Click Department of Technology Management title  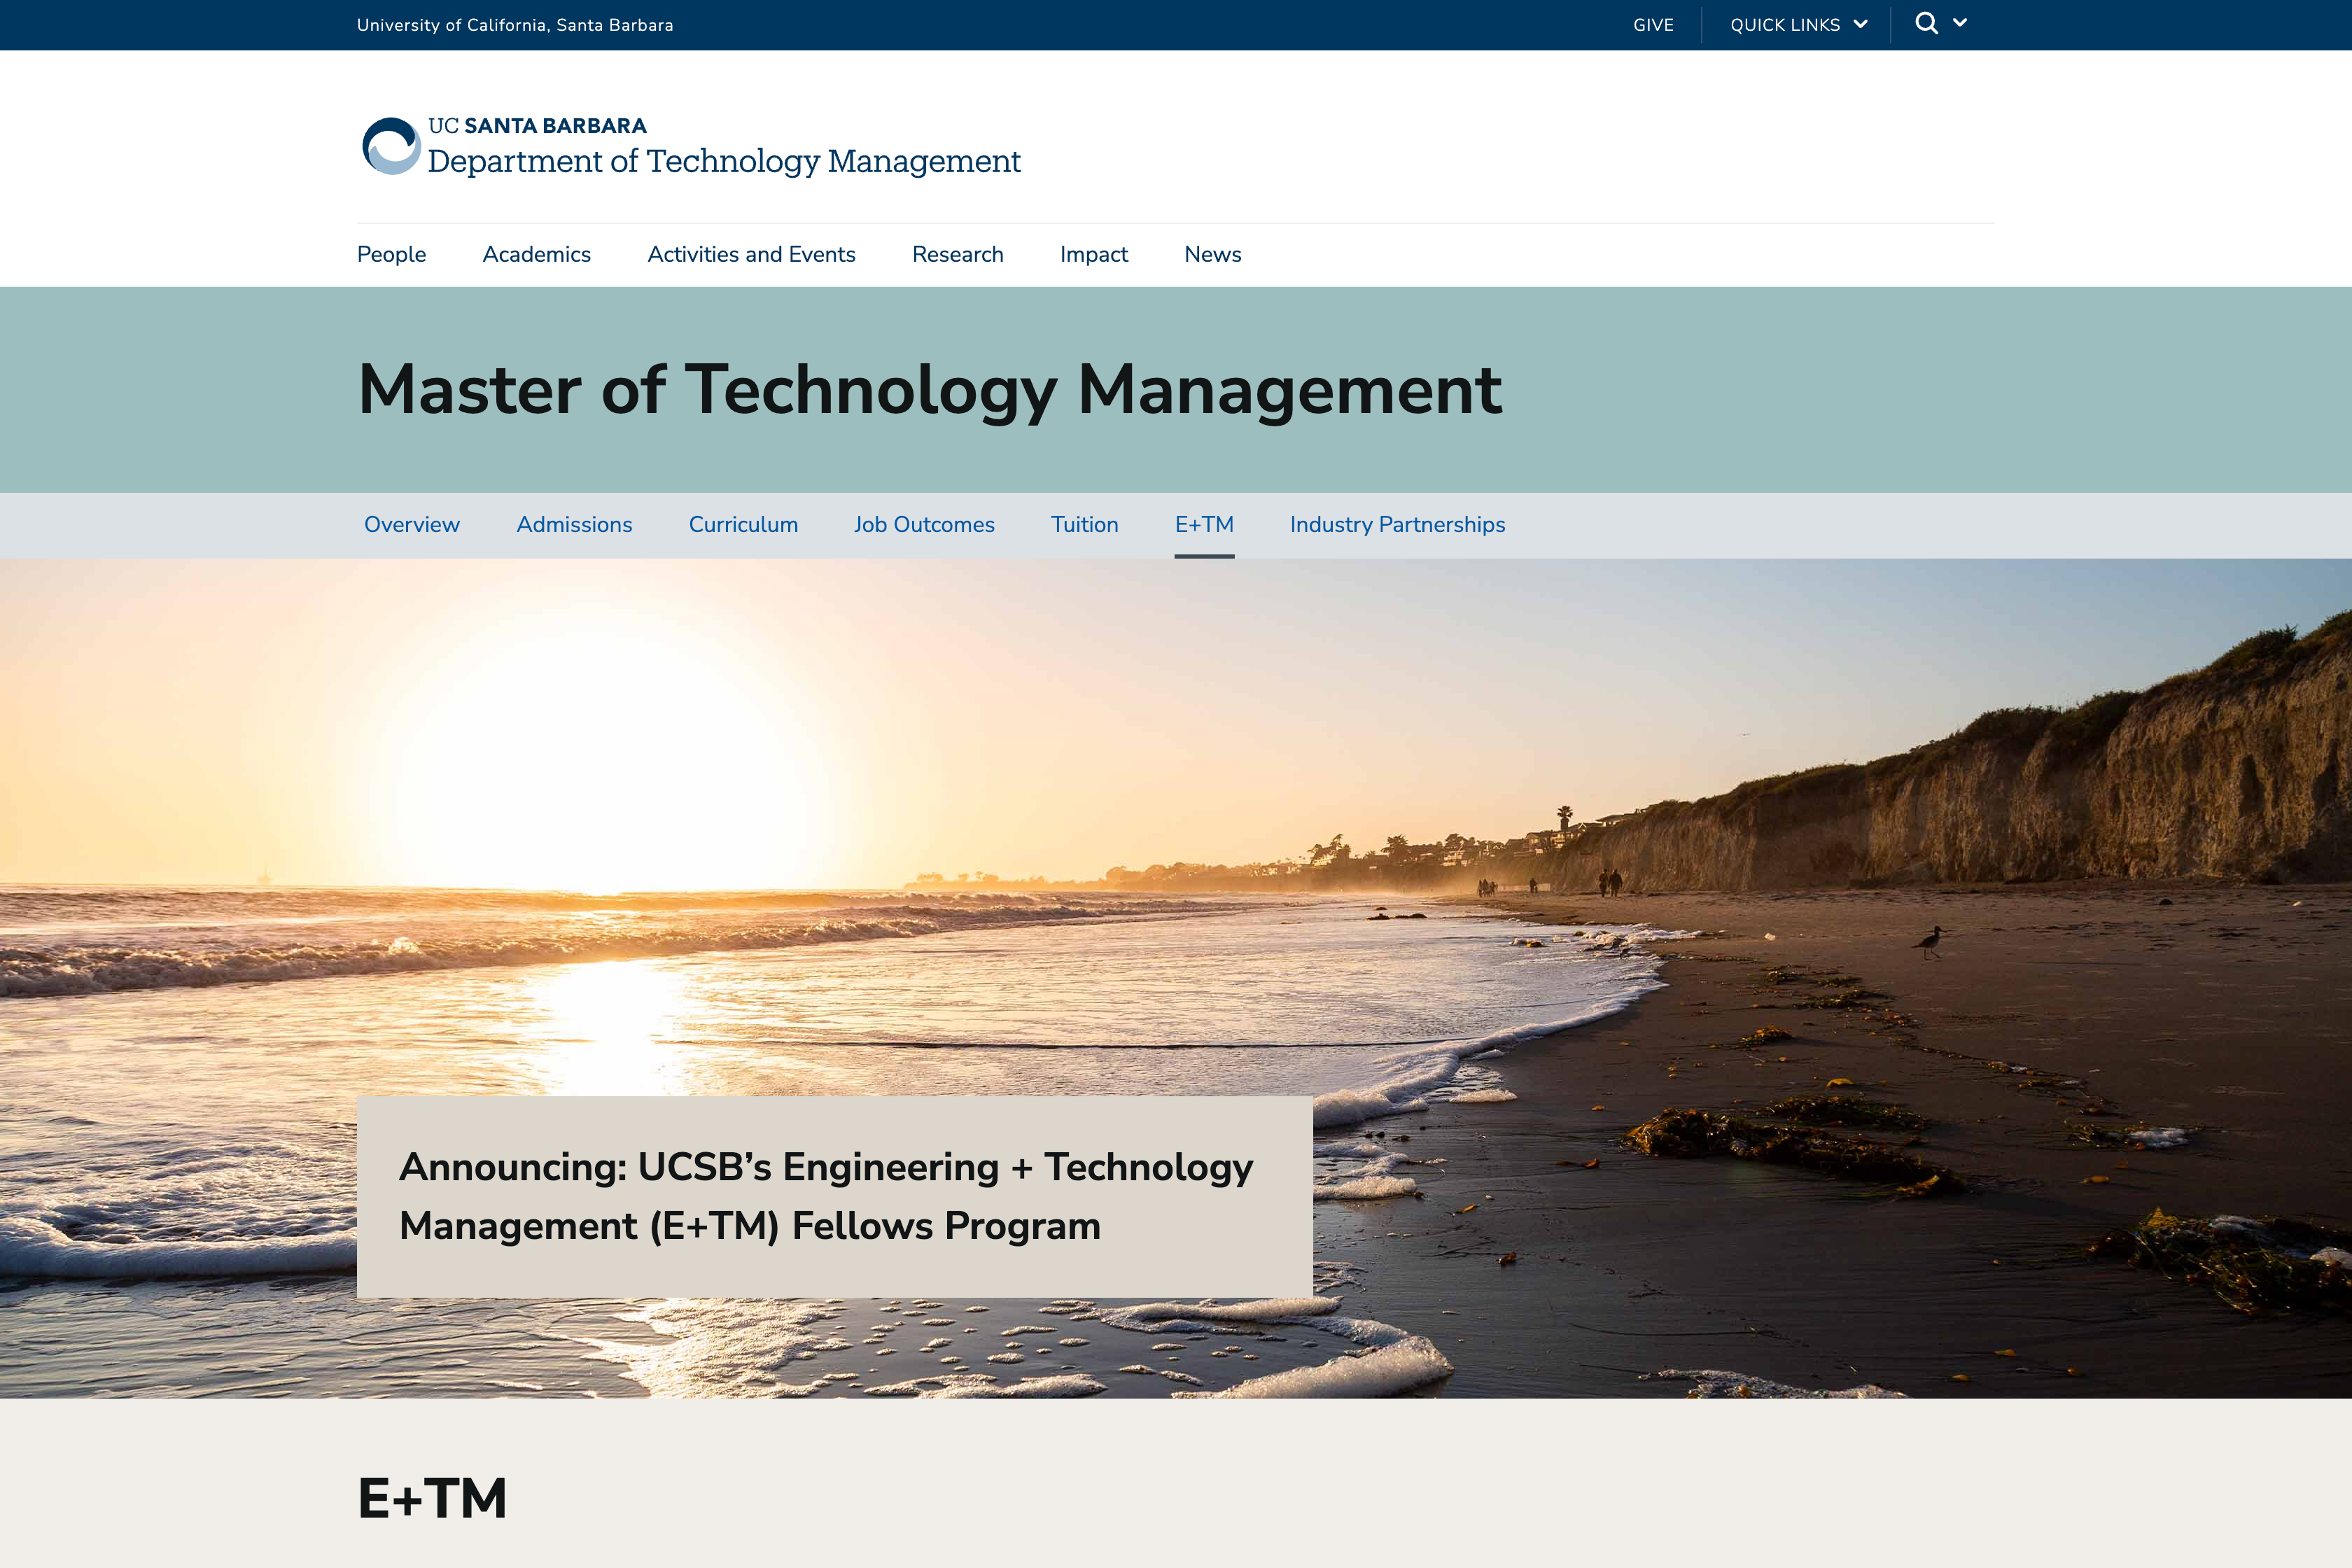point(724,161)
